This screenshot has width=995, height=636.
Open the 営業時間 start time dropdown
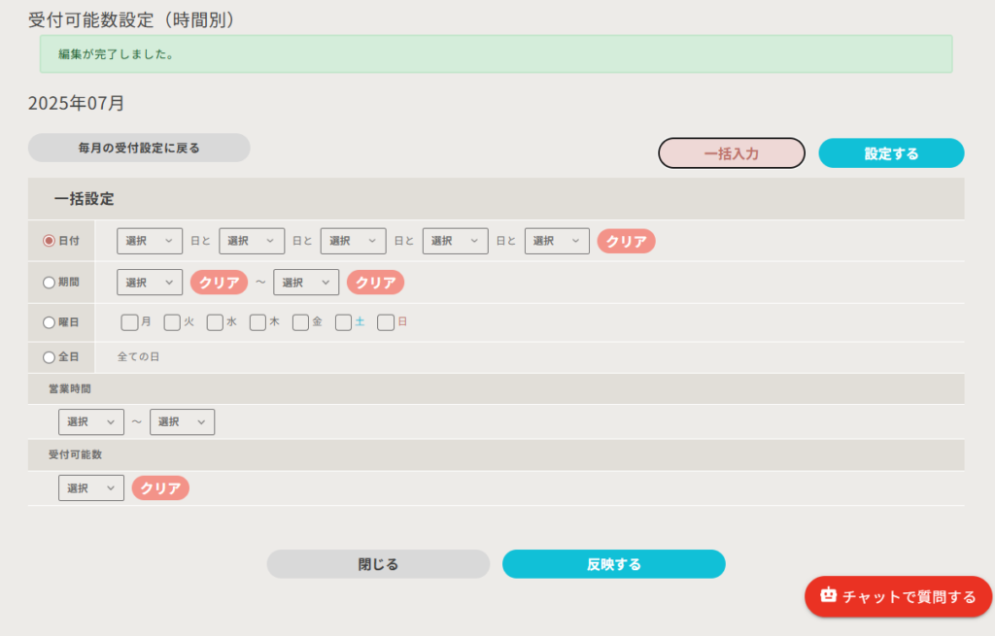91,421
